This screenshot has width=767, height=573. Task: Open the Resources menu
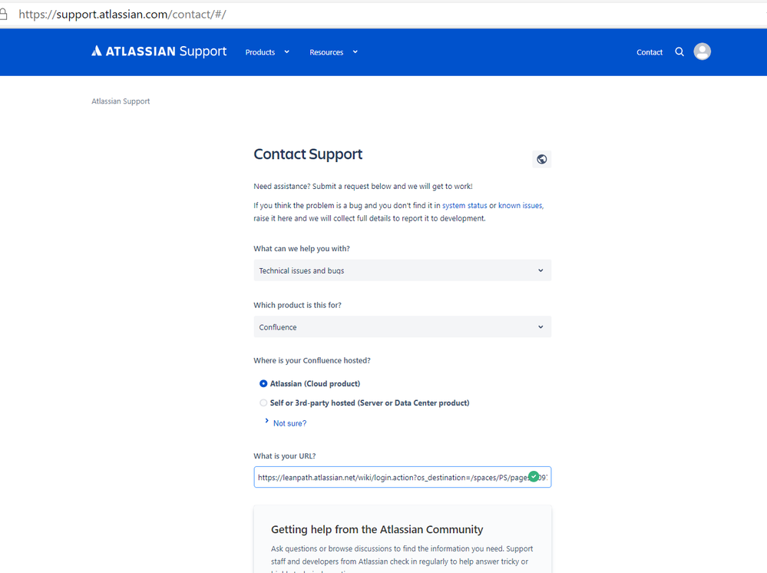334,52
